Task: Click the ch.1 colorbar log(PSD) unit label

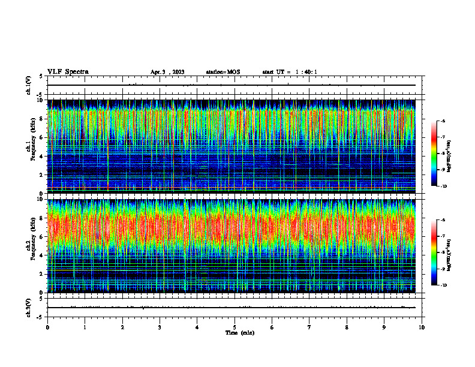Action: [x=449, y=156]
